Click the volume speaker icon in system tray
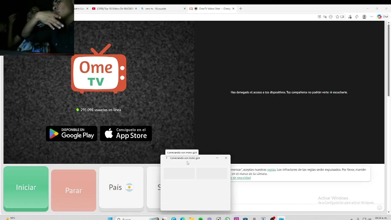 click(369, 219)
